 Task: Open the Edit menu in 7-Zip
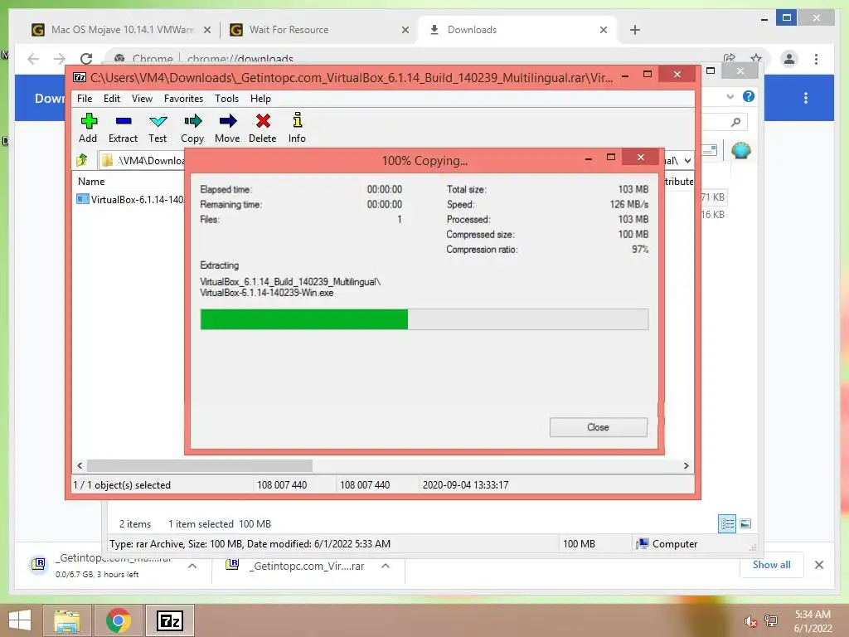point(112,99)
